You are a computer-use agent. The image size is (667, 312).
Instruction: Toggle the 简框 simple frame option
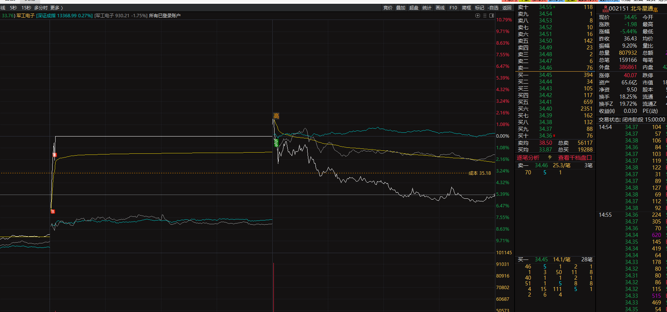466,7
